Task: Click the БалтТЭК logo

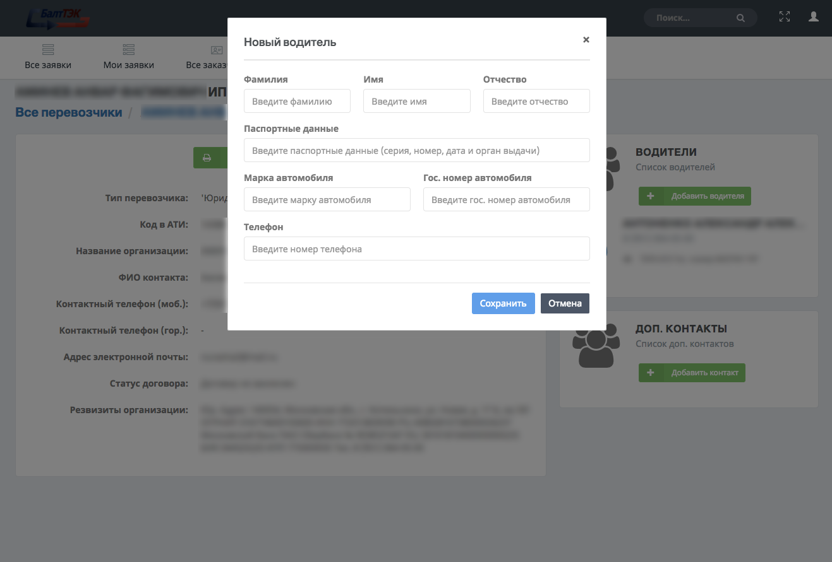Action: [58, 18]
